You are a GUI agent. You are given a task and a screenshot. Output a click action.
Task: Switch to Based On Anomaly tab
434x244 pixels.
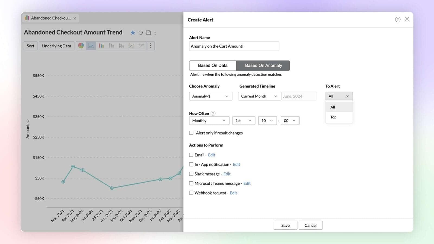coord(263,66)
